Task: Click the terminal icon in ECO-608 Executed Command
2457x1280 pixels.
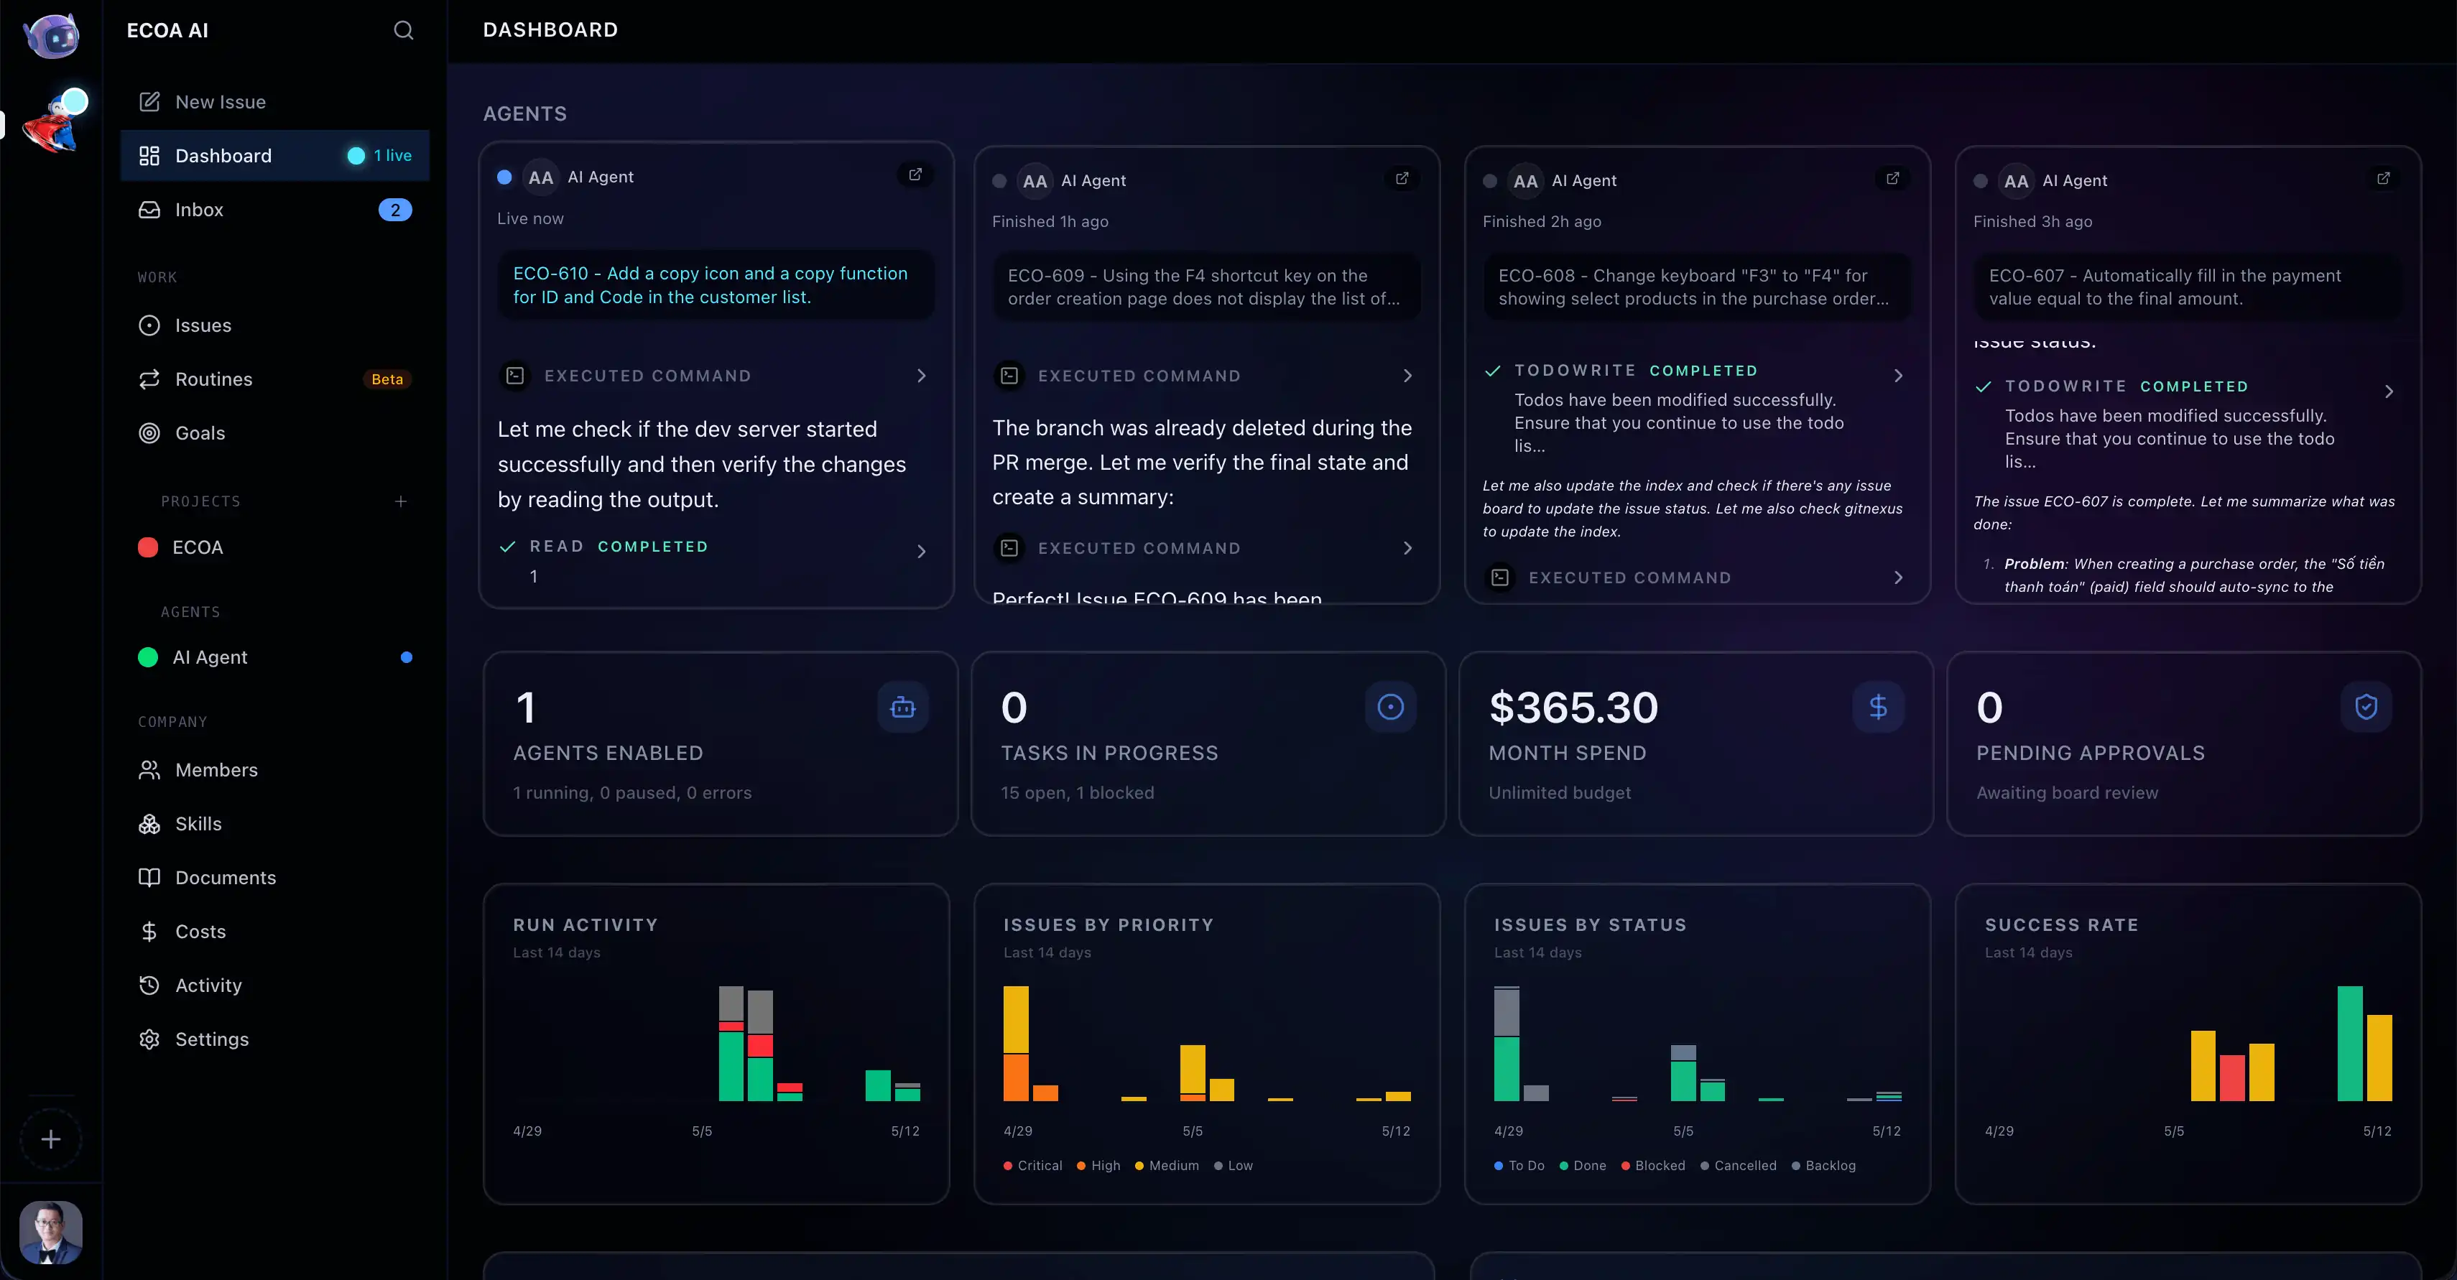Action: click(1500, 578)
